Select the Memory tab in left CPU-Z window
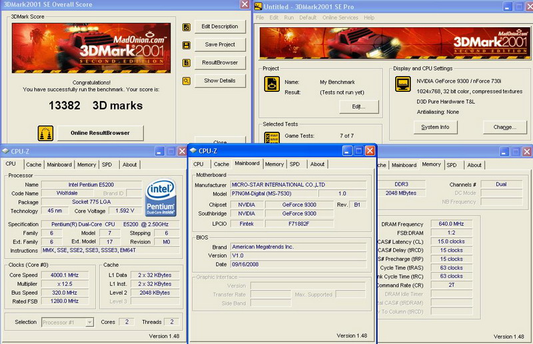Image resolution: width=533 pixels, height=344 pixels. tap(87, 165)
